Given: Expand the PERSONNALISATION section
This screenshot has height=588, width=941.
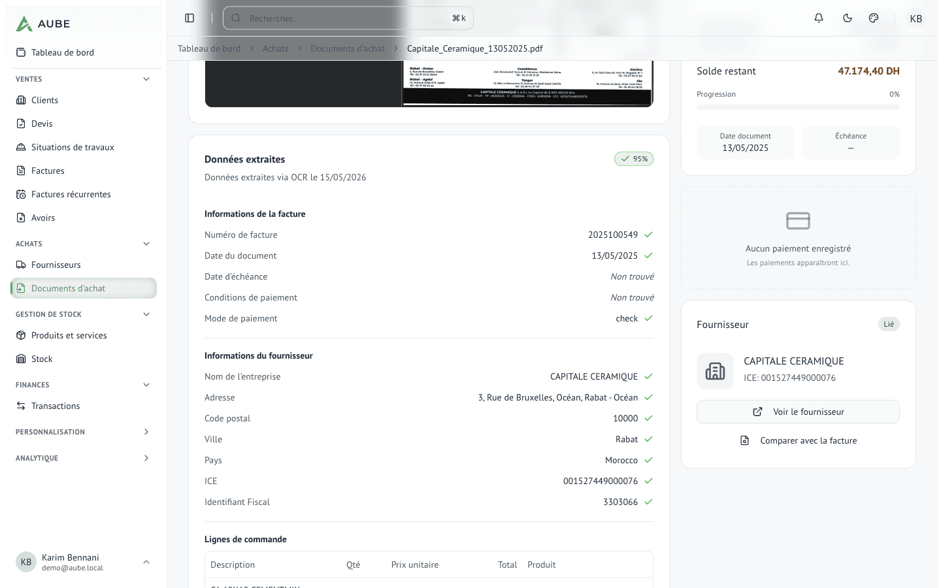Looking at the screenshot, I should tap(146, 432).
